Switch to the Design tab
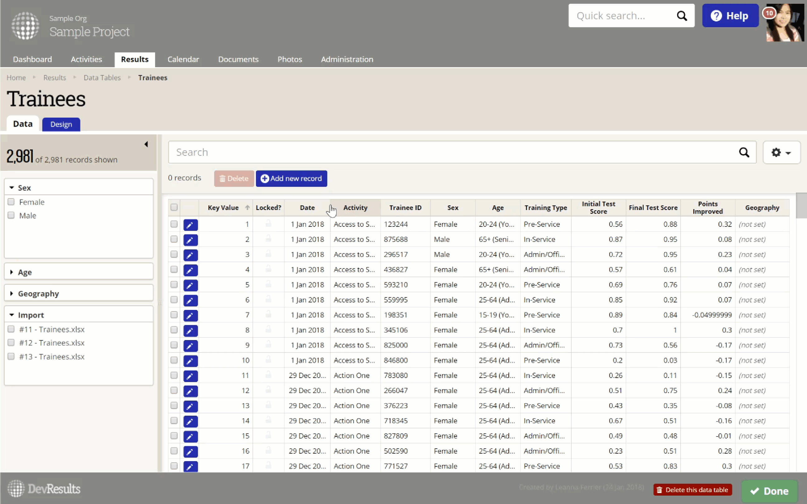Viewport: 807px width, 504px height. tap(61, 124)
